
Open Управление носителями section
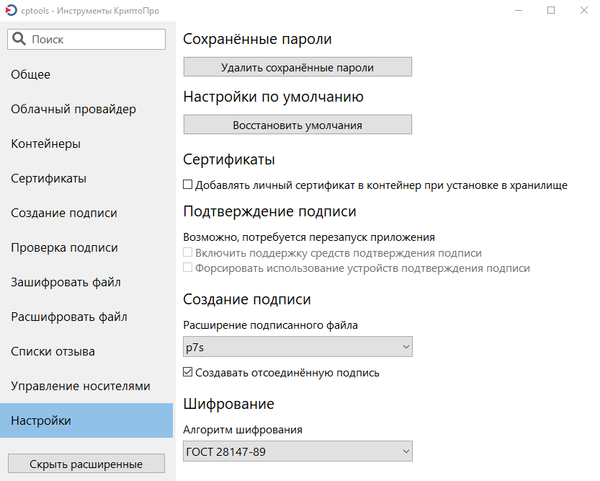coord(81,386)
